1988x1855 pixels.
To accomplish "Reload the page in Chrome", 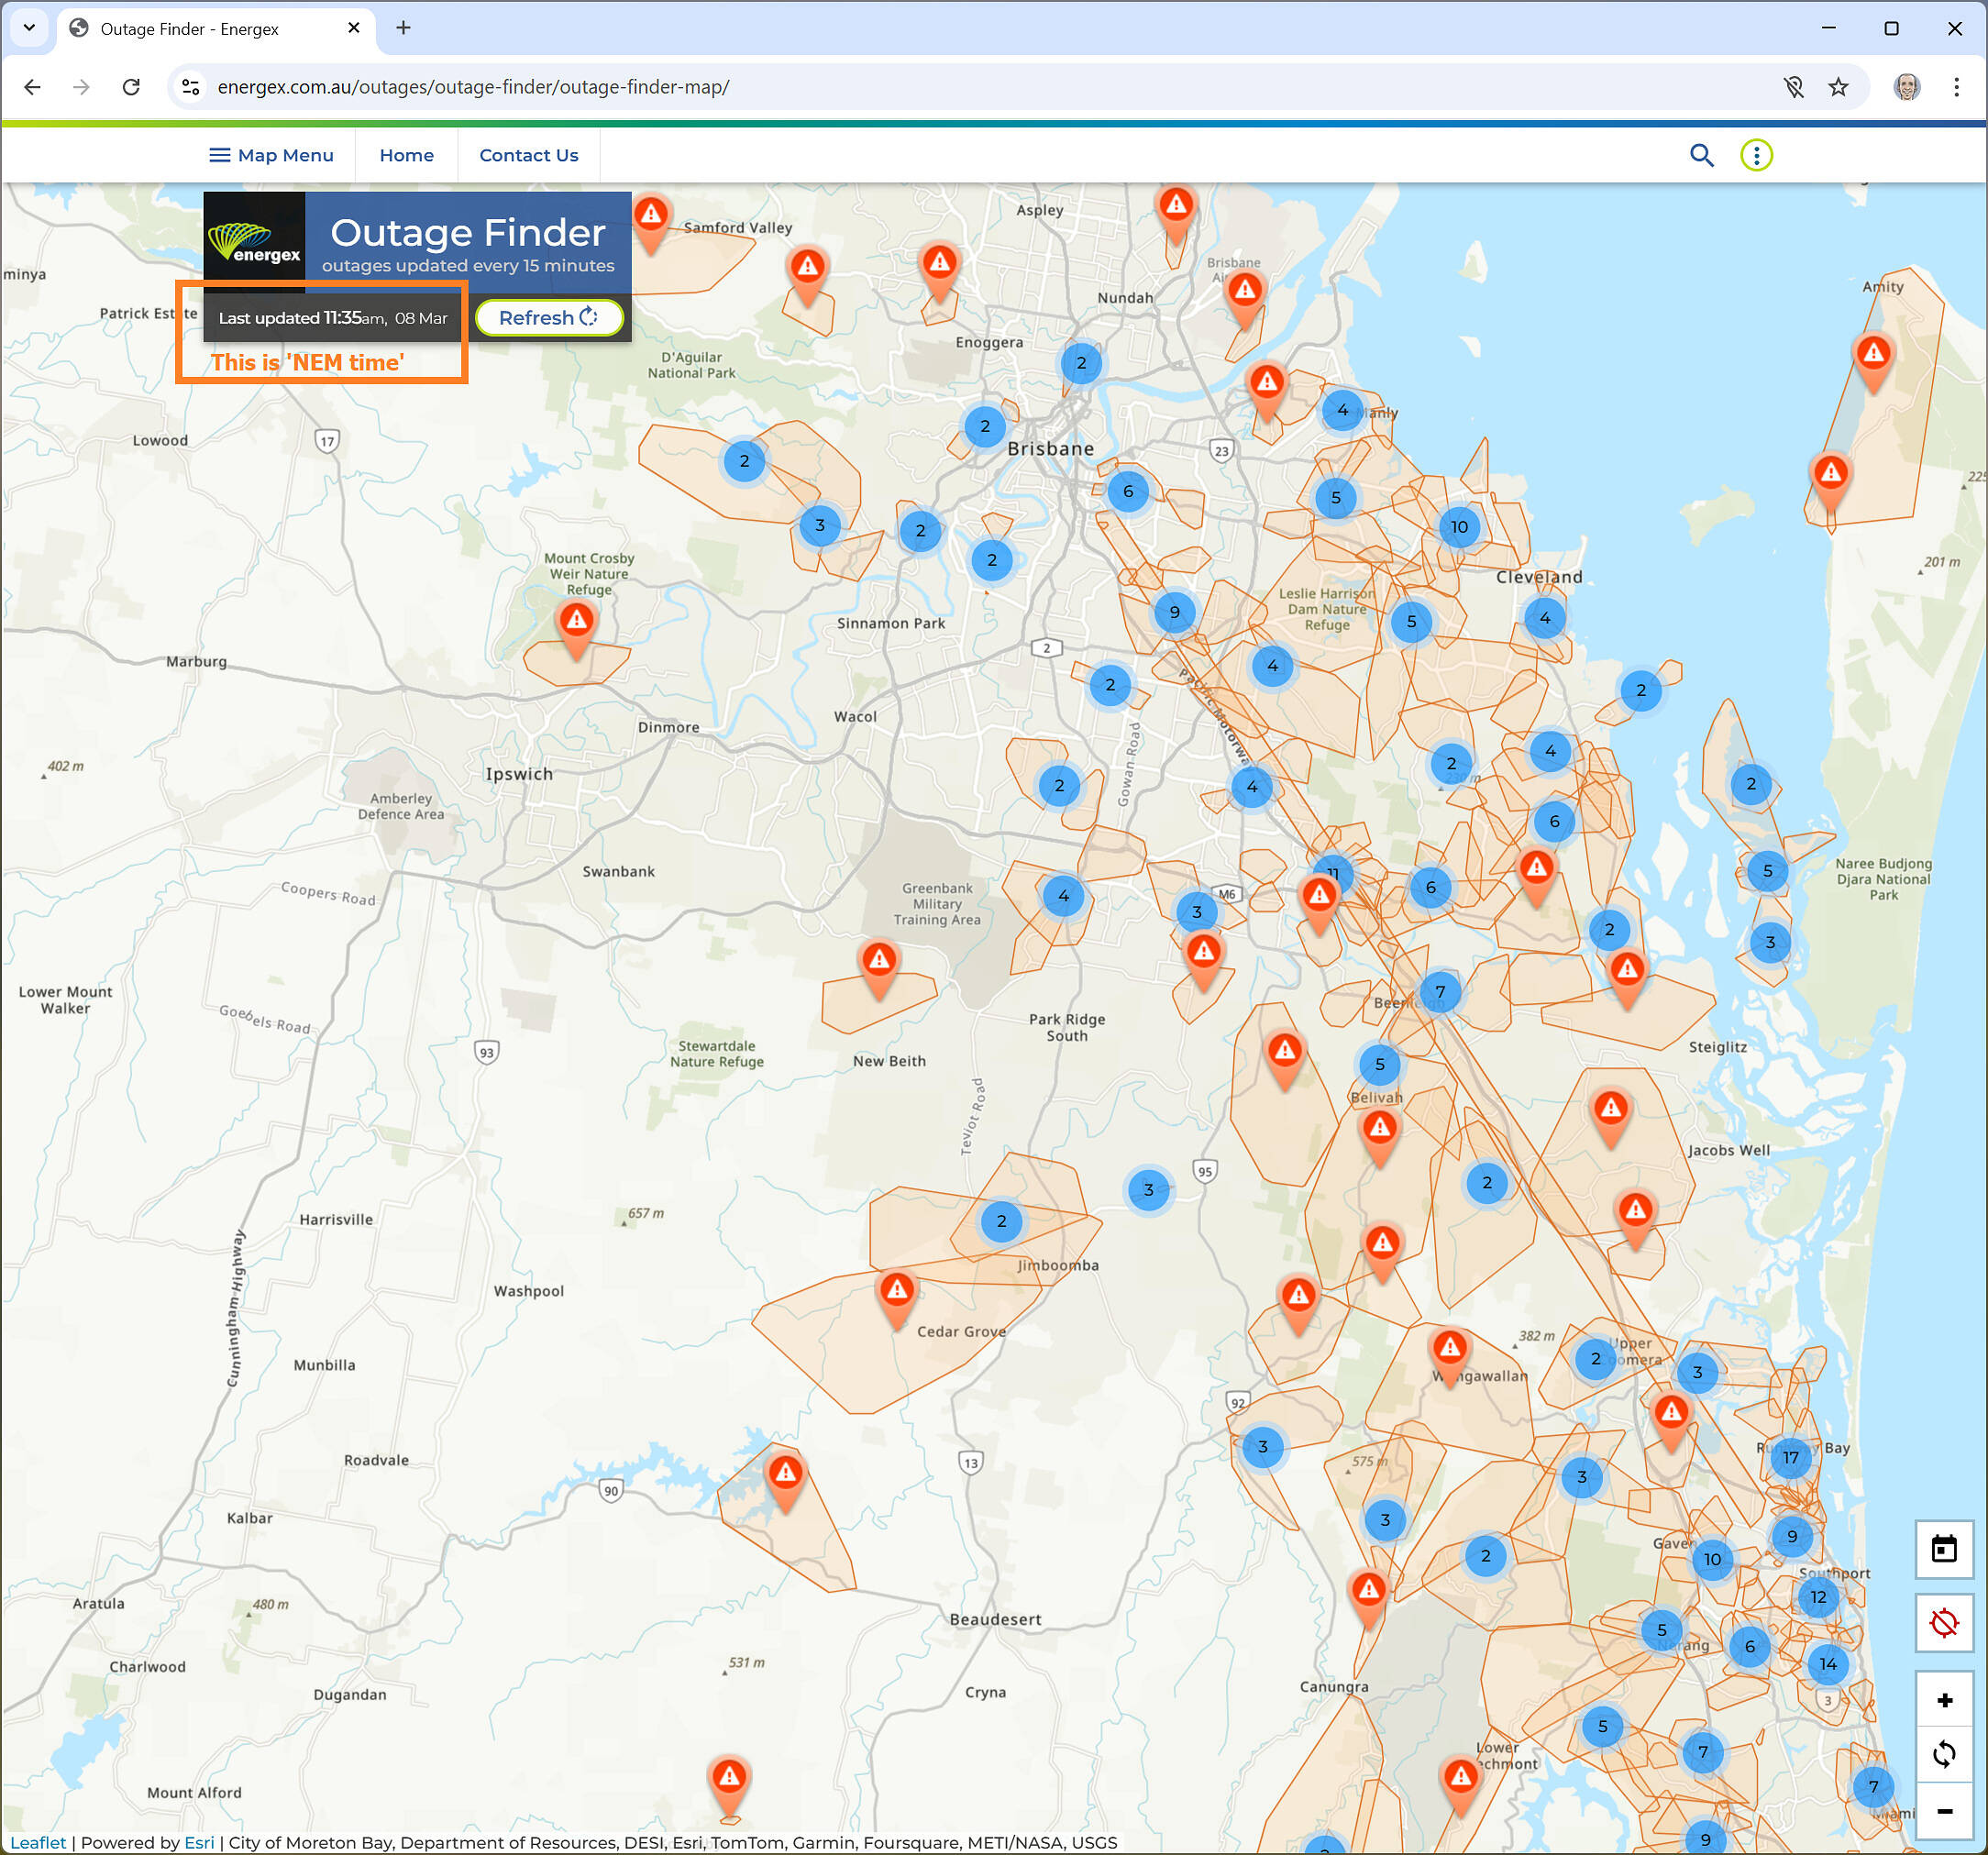I will click(131, 87).
